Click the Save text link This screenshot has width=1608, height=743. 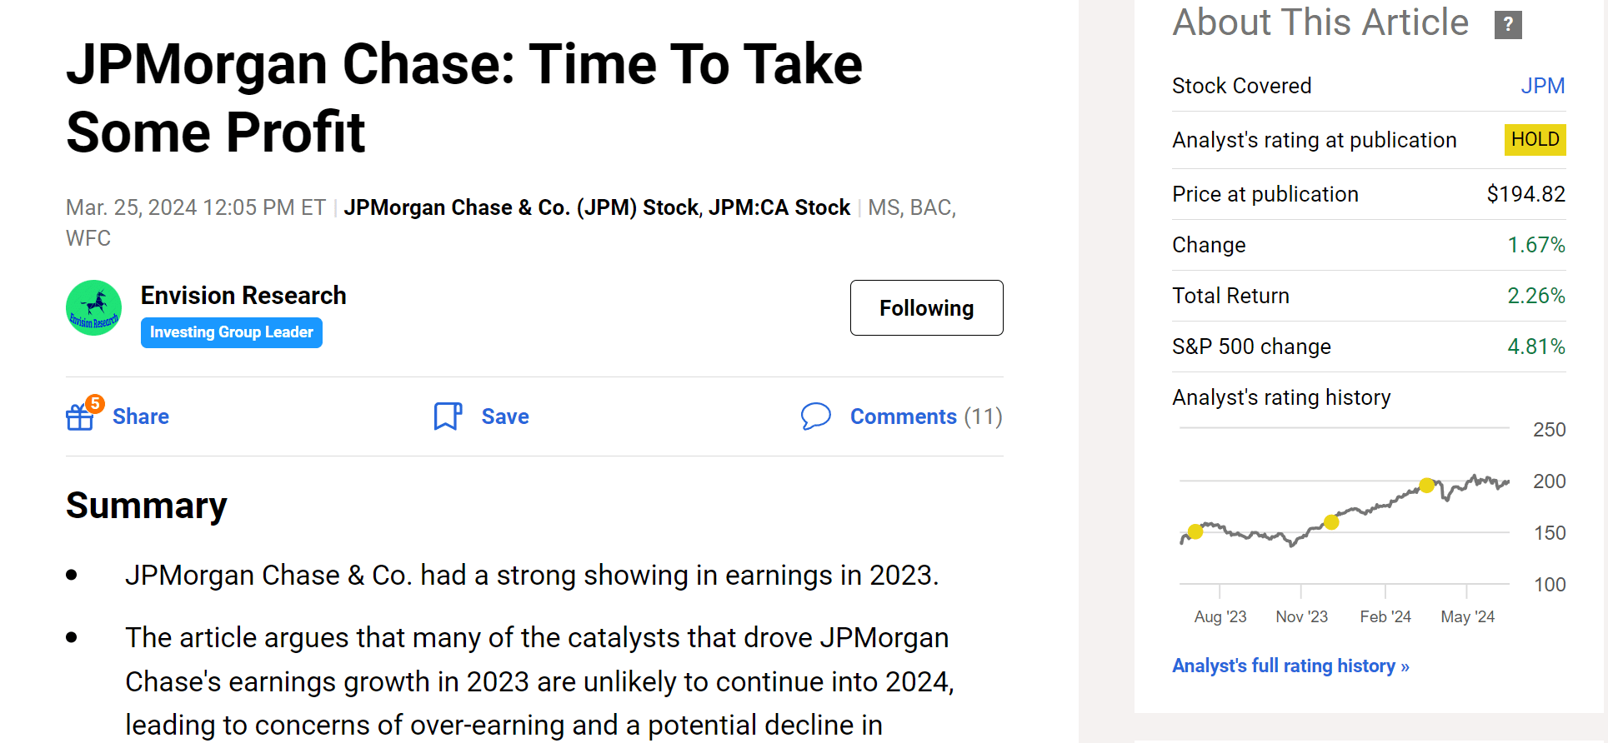tap(505, 416)
